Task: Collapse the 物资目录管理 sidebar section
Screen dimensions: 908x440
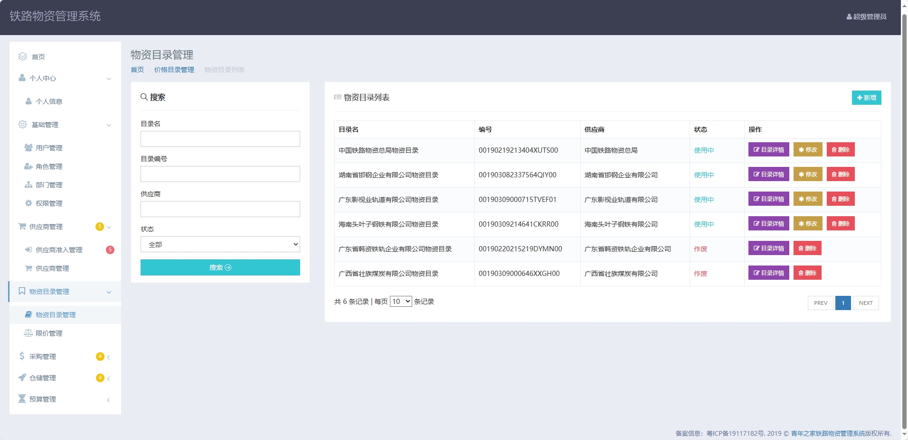Action: coord(64,292)
